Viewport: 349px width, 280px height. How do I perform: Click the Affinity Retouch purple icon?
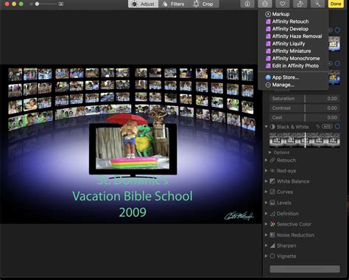pyautogui.click(x=268, y=21)
